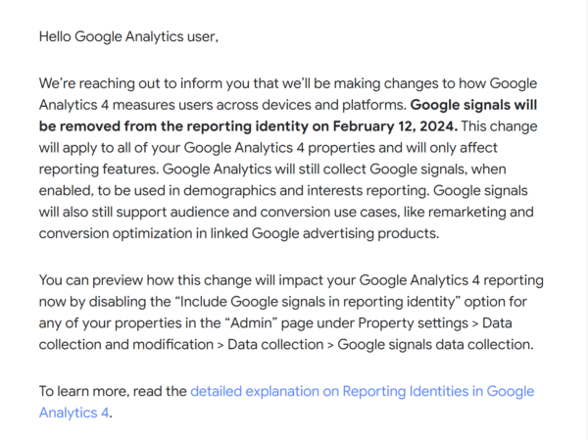Click the 'To learn more, read the' text
588x440 pixels.
113,391
